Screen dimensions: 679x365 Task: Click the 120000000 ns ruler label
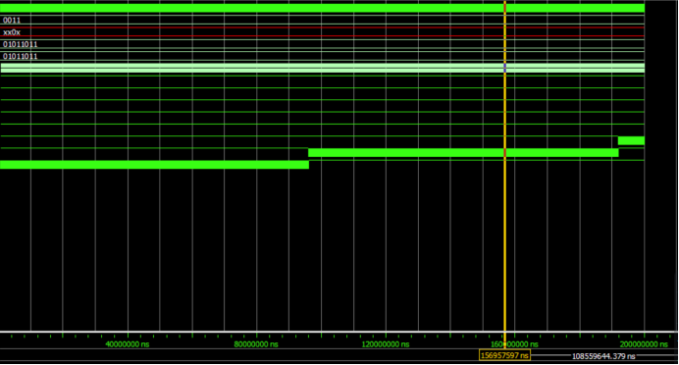point(386,344)
